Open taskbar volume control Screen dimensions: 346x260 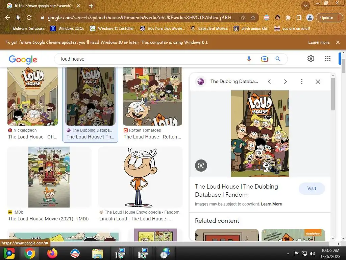[x=313, y=253]
